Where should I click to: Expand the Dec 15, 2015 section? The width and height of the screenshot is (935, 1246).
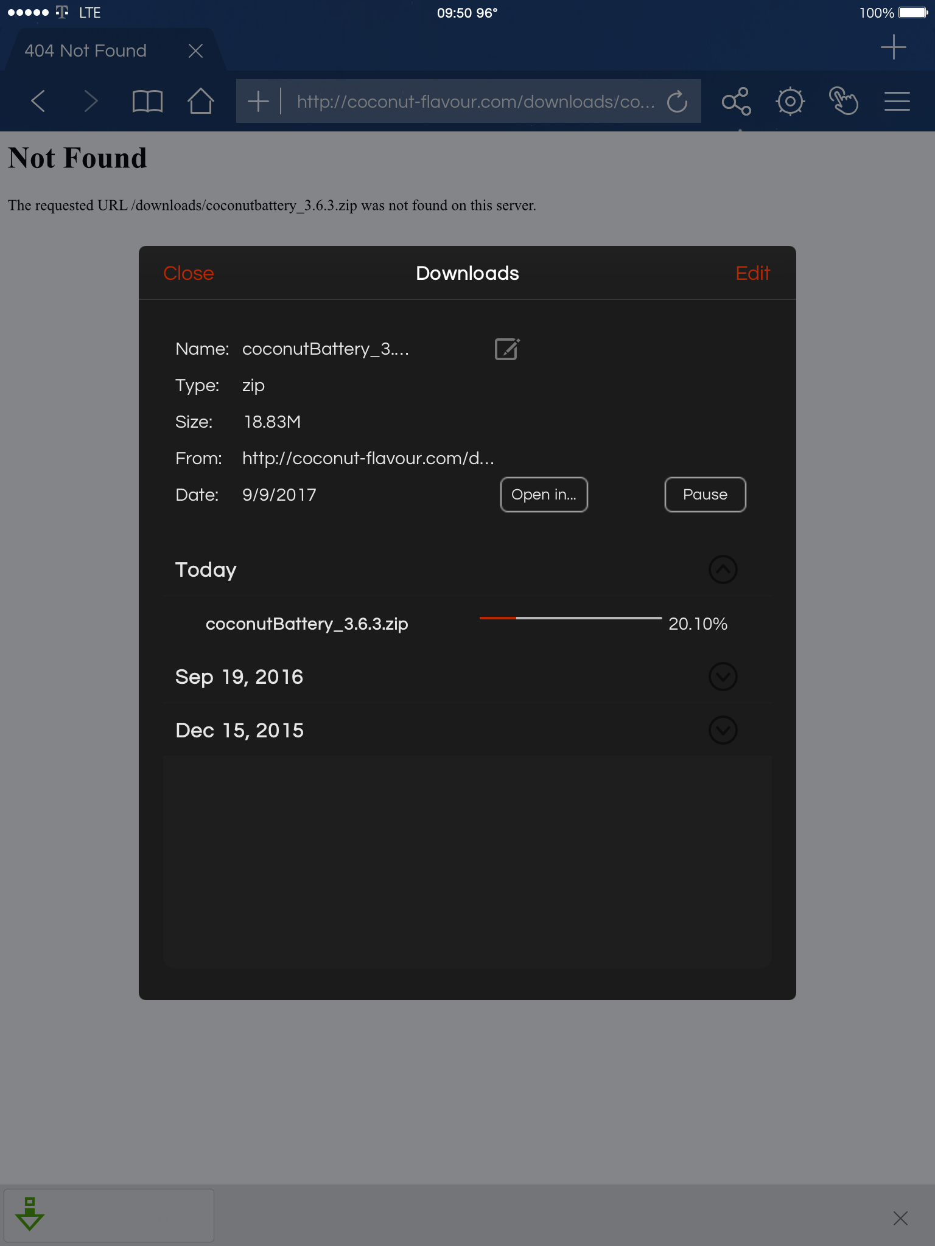[723, 730]
